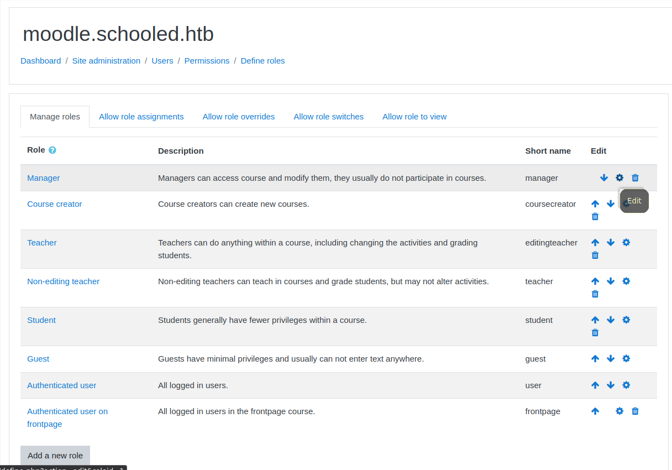Open the Course creator role link
672x470 pixels.
click(54, 204)
